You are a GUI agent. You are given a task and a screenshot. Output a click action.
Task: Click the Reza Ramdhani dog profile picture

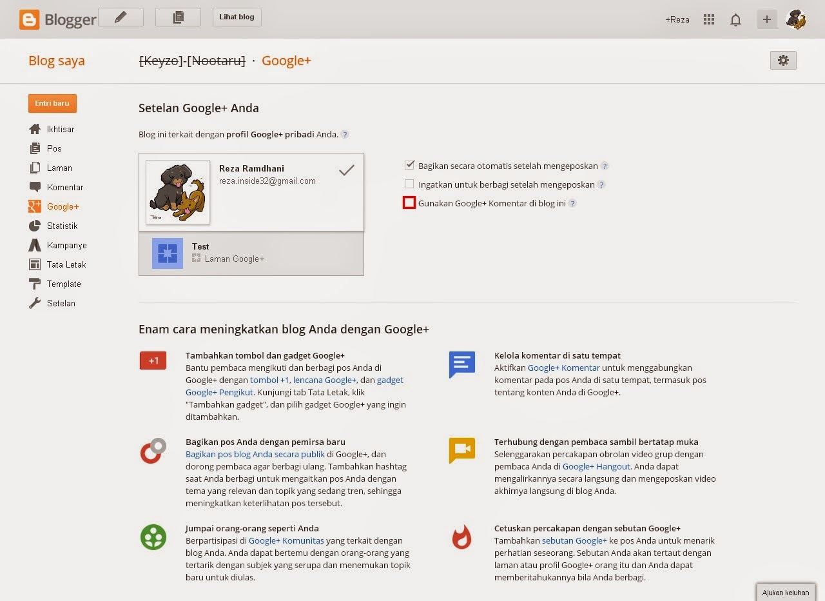pyautogui.click(x=178, y=192)
